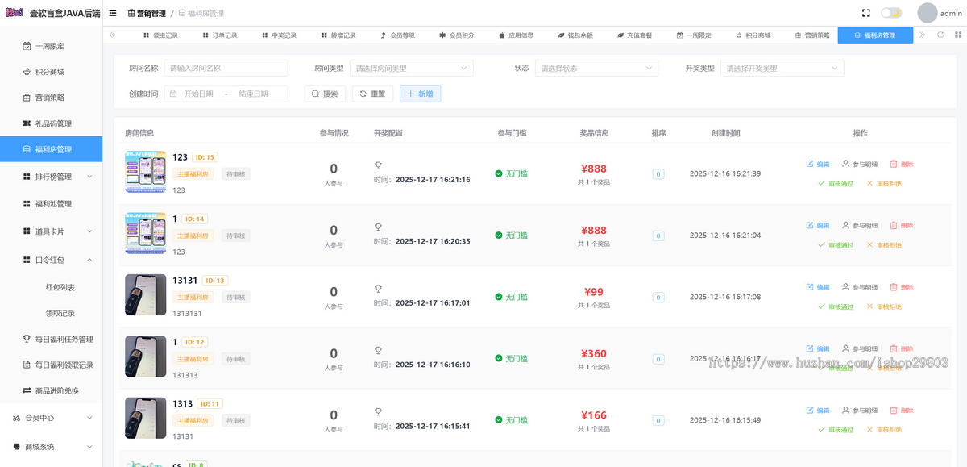Open 福利池管理 in sidebar menu
The height and width of the screenshot is (467, 967).
coord(52,204)
